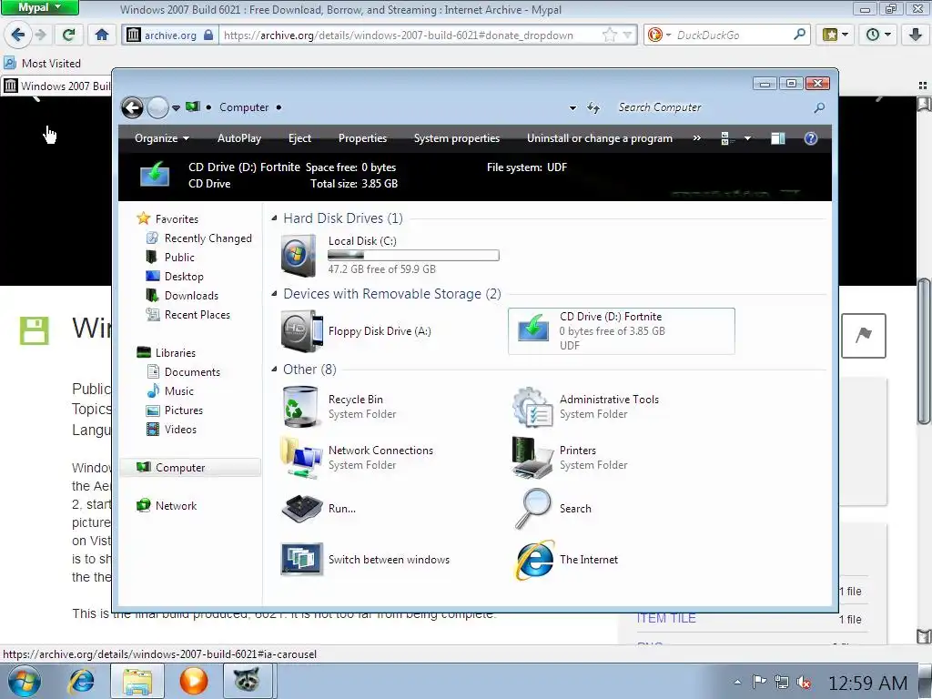932x699 pixels.
Task: Open the Mypal application menu button
Action: [x=39, y=7]
